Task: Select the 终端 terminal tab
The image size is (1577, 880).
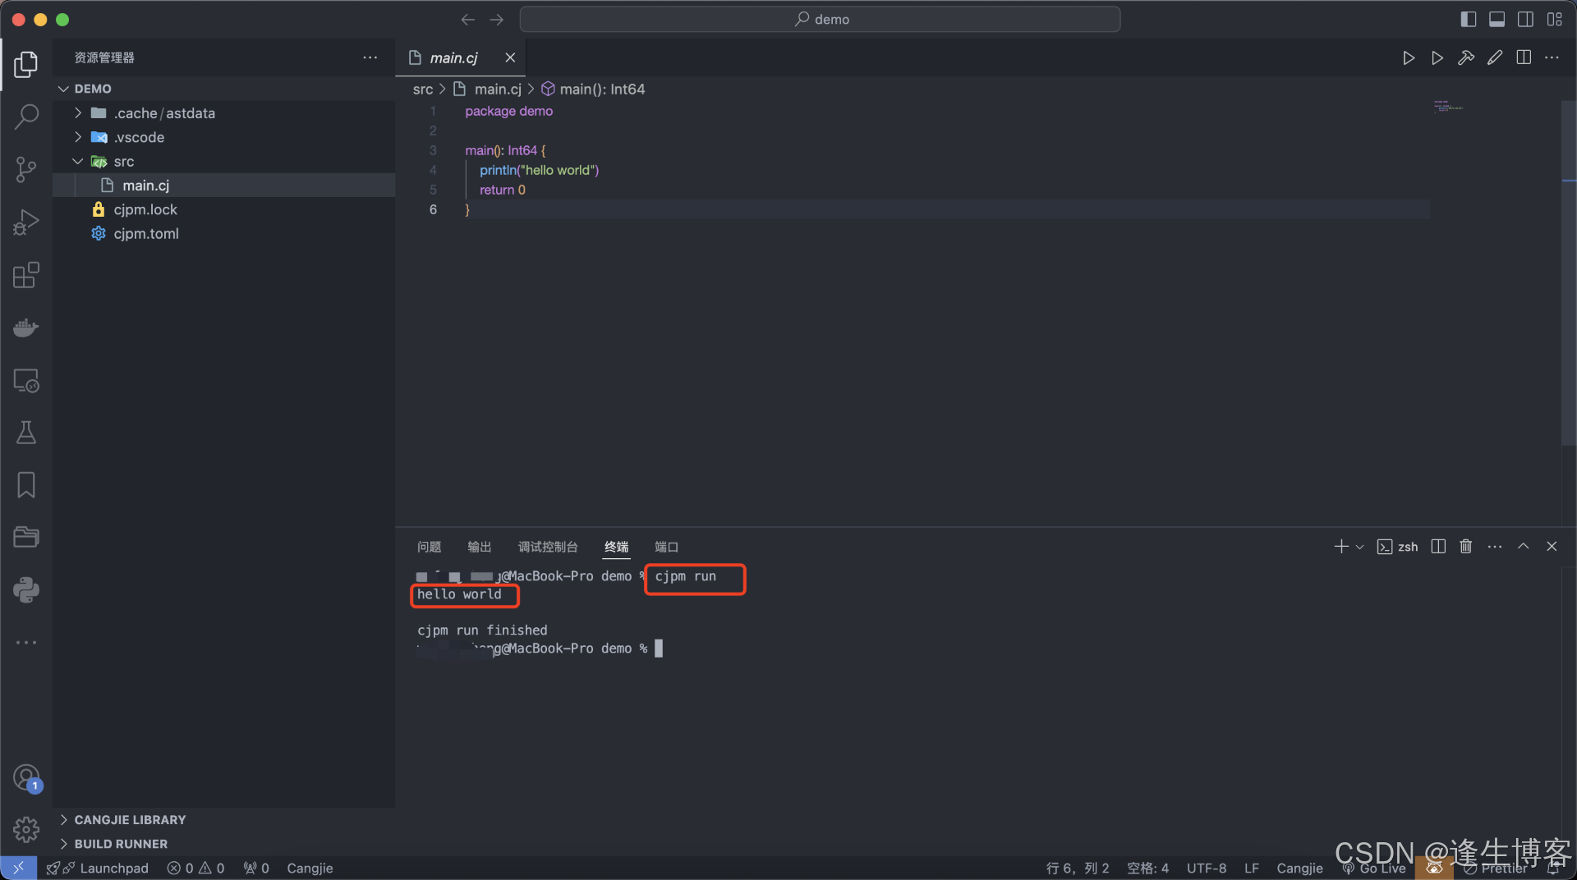Action: pos(617,547)
